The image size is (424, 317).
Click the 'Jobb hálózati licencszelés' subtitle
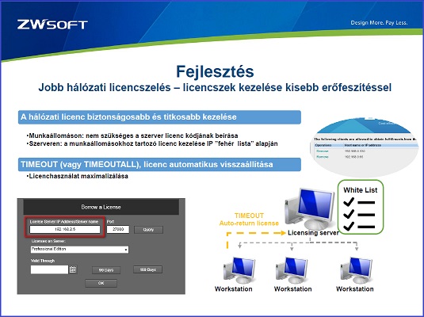click(215, 87)
